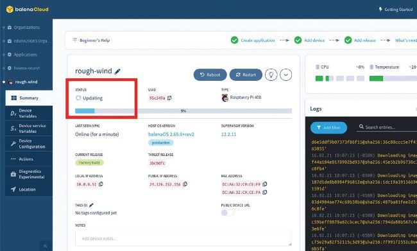Collapse the Beginner's Help panel
This screenshot has height=251, width=417.
coord(91,40)
